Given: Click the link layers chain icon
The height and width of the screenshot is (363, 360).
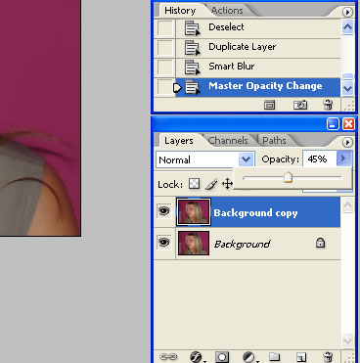Looking at the screenshot, I should click(x=168, y=357).
